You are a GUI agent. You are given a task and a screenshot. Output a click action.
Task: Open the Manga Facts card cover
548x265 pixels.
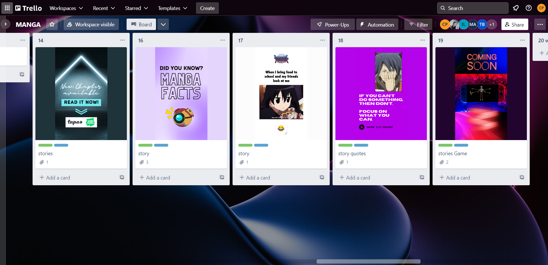tap(181, 93)
